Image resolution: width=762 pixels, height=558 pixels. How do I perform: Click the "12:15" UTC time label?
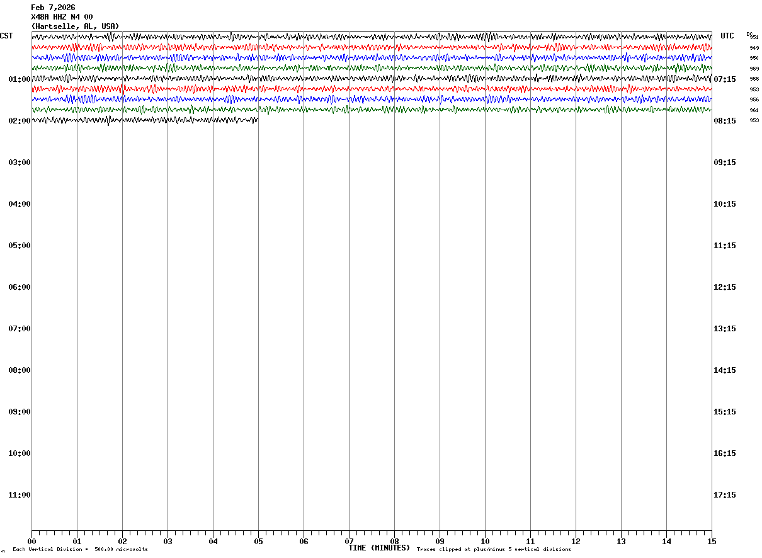pos(725,287)
